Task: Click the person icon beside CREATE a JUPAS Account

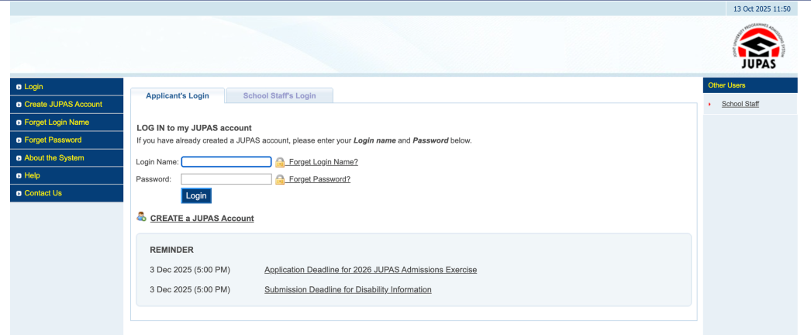Action: pos(141,217)
